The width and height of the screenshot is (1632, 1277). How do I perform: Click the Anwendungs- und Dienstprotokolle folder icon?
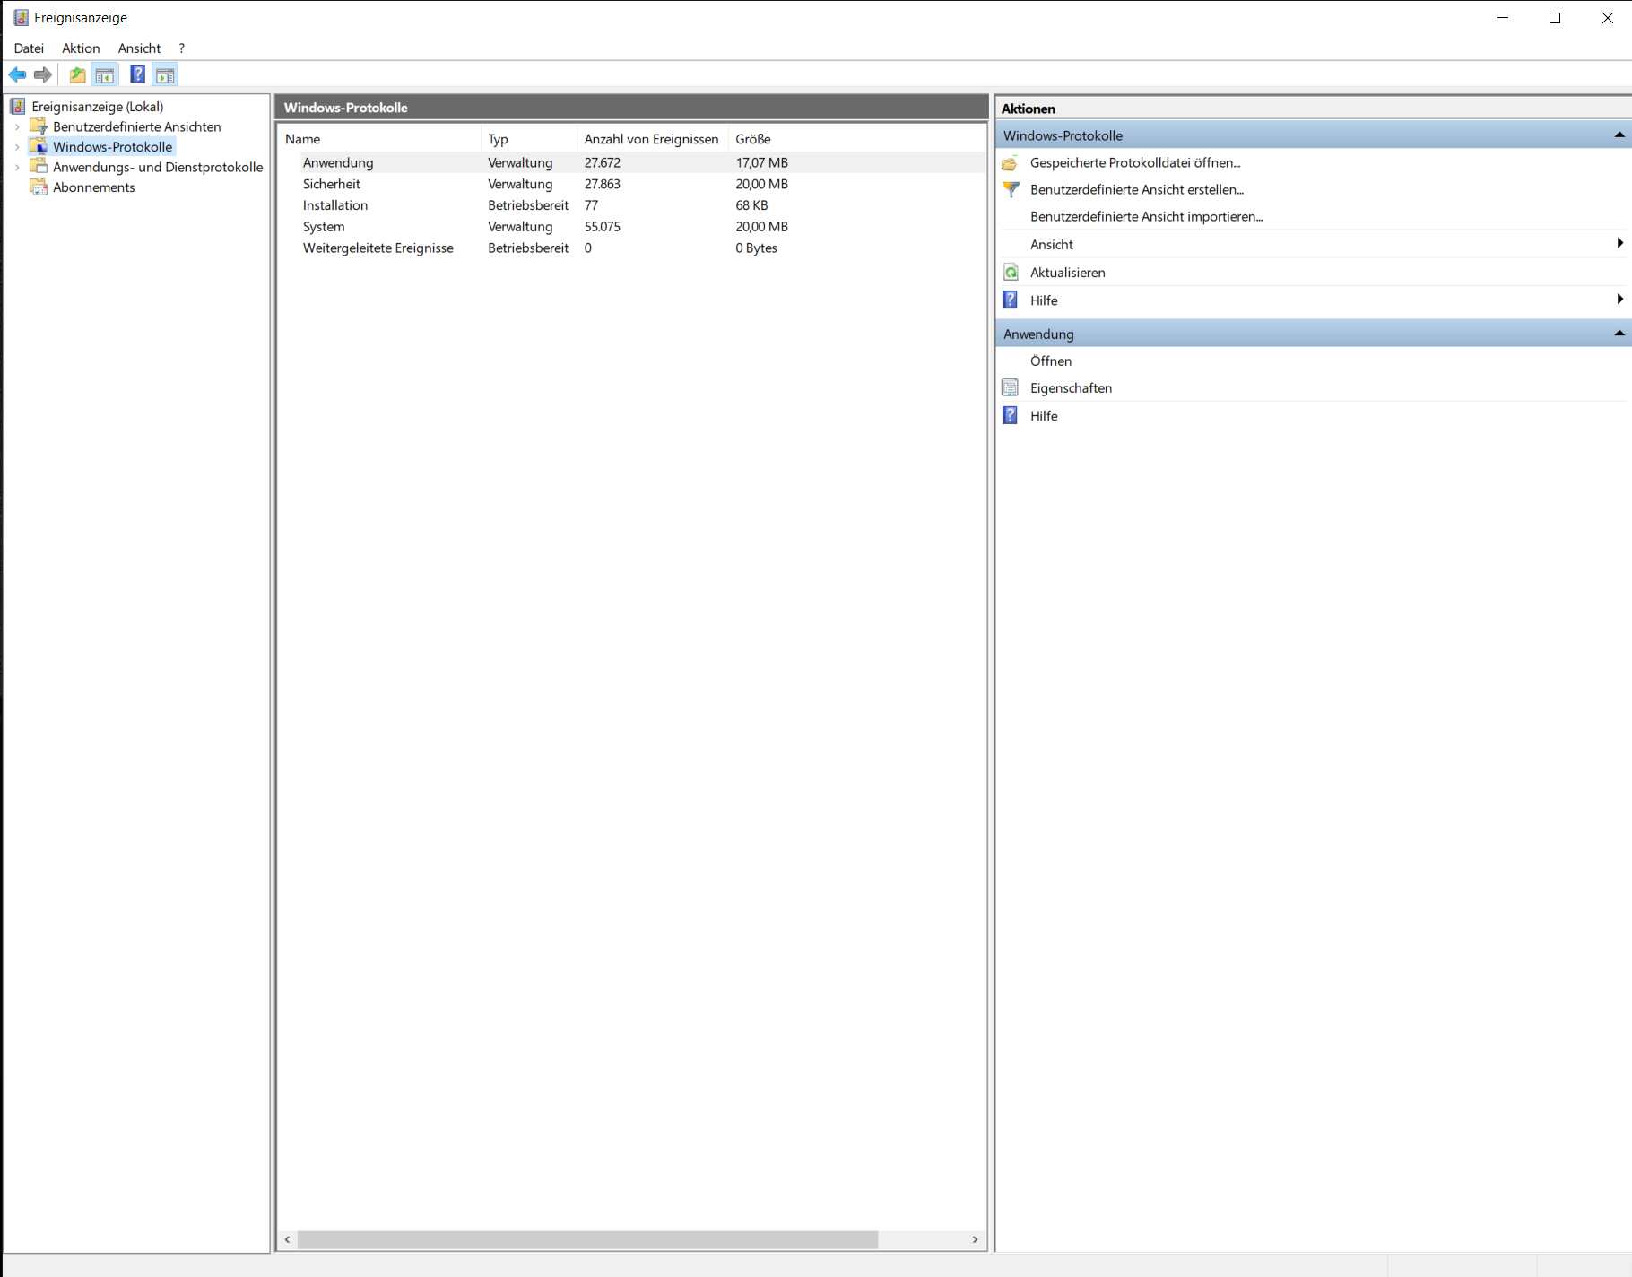point(39,167)
